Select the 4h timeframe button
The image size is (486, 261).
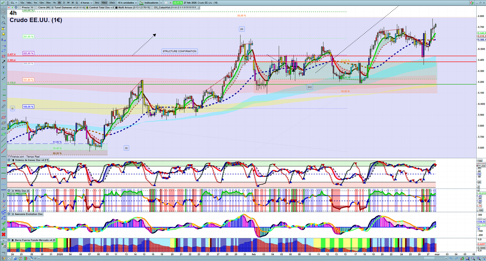59,3
